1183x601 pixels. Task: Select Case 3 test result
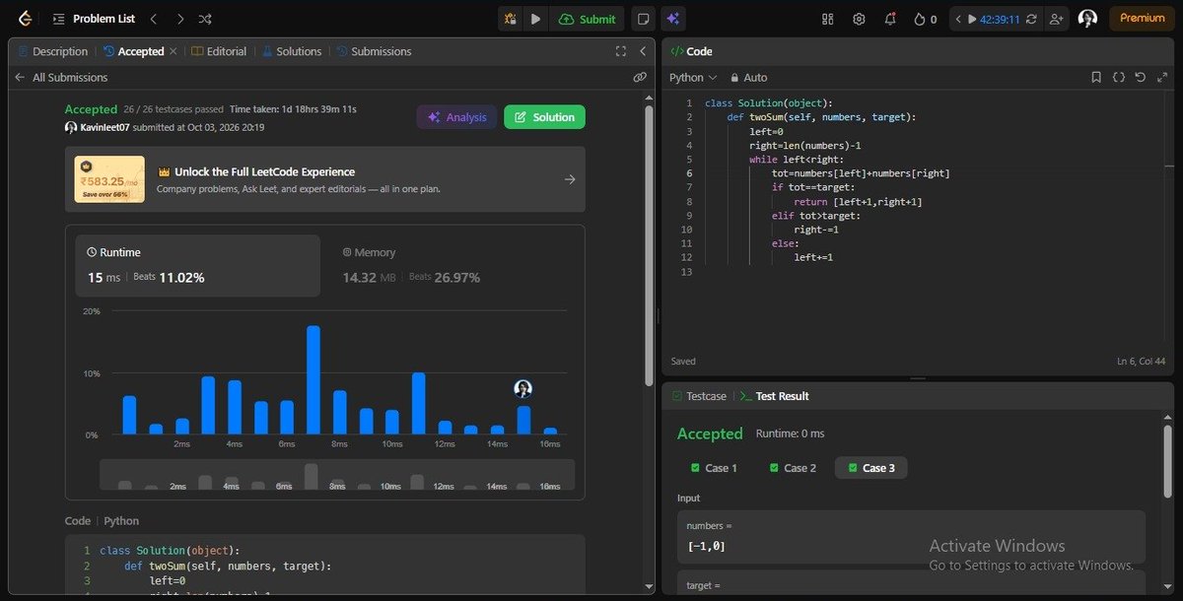(871, 468)
